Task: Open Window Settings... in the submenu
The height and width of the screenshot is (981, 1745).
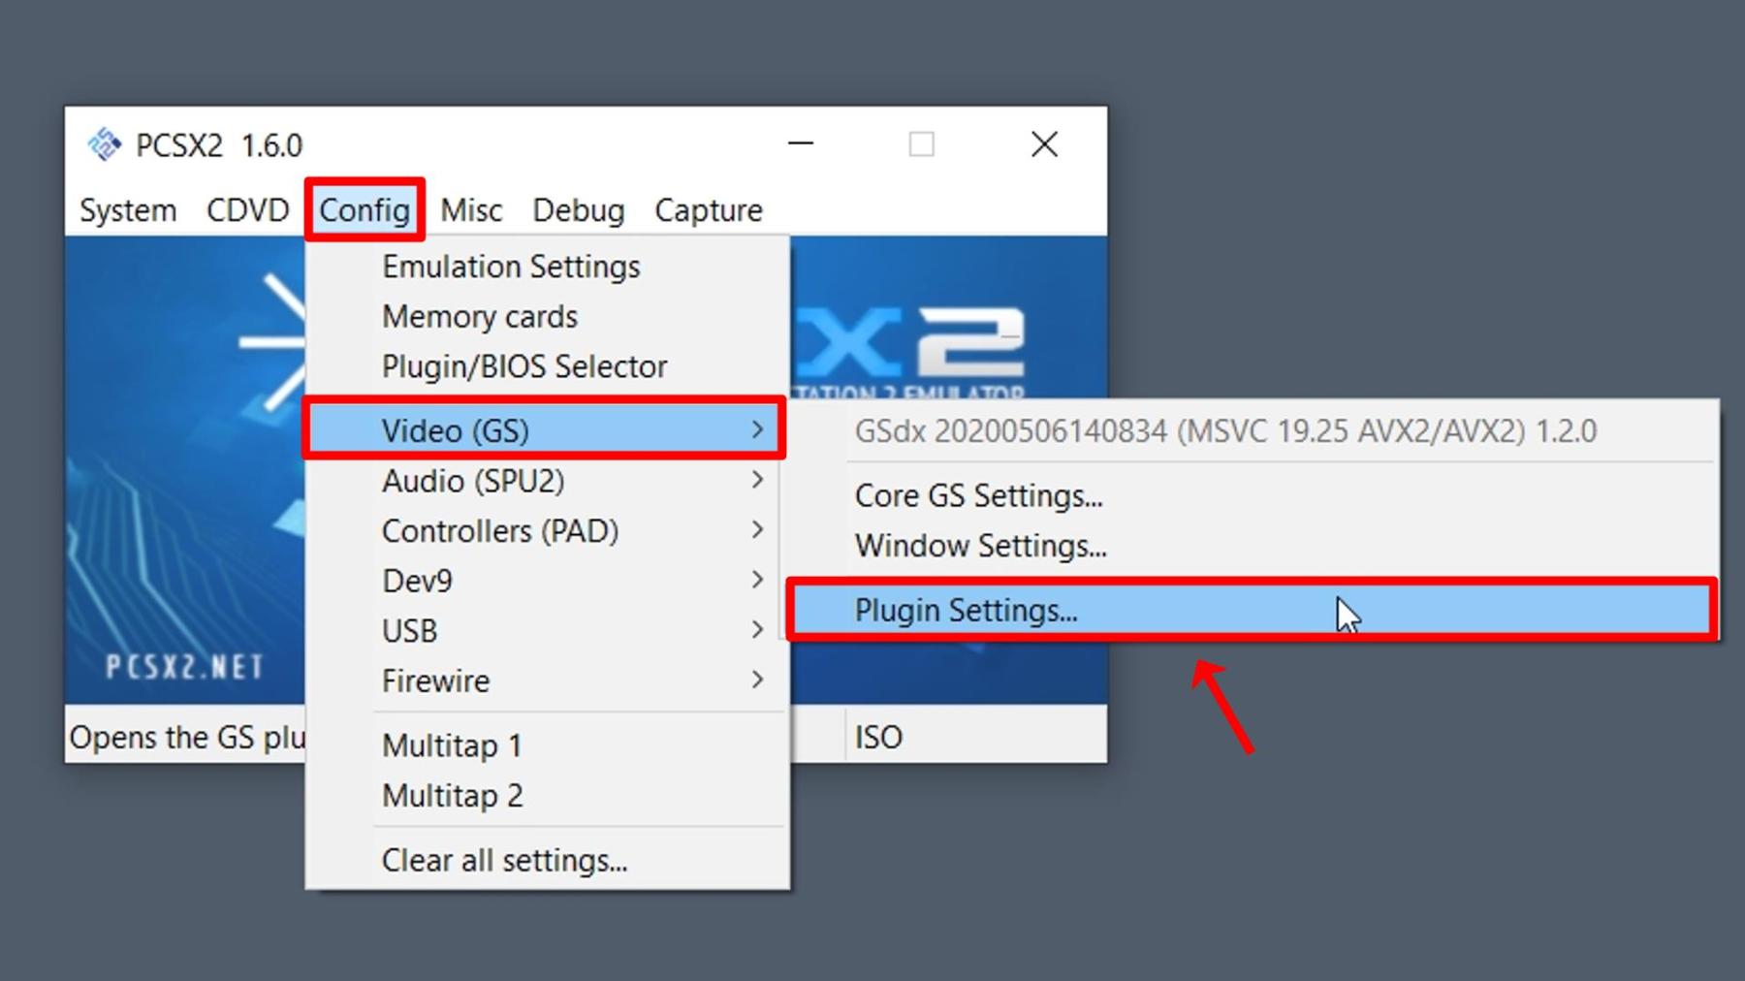Action: click(980, 546)
